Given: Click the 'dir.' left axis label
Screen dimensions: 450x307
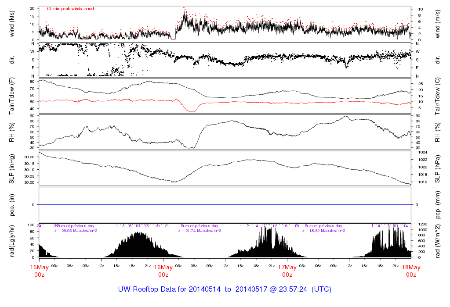Looking at the screenshot, I should coord(12,60).
